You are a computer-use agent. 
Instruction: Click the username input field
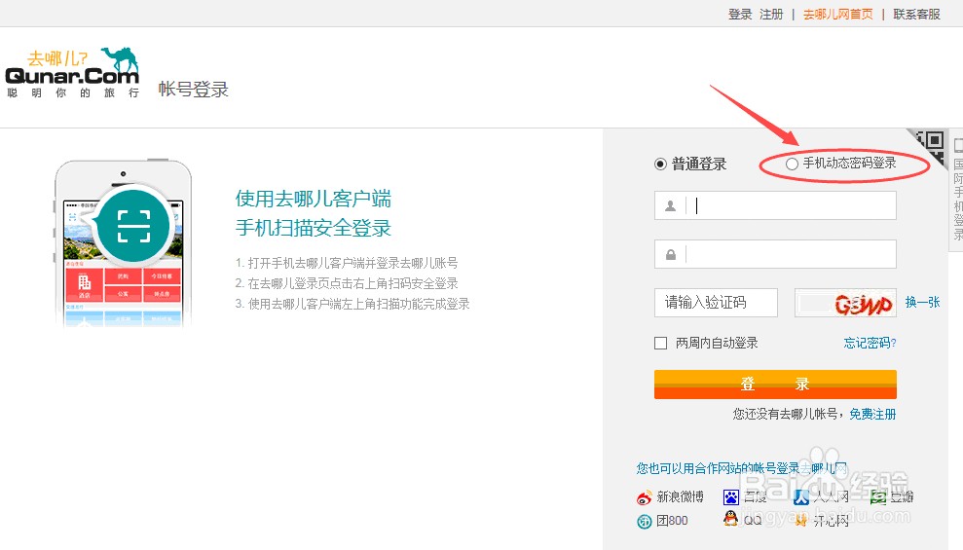775,205
